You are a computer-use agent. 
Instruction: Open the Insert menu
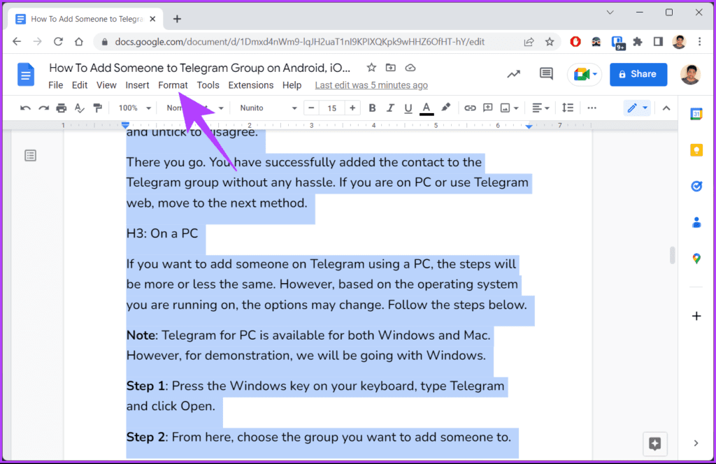click(x=137, y=85)
